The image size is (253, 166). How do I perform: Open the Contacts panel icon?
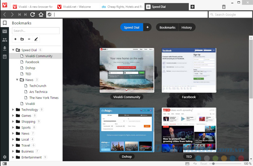point(5,40)
